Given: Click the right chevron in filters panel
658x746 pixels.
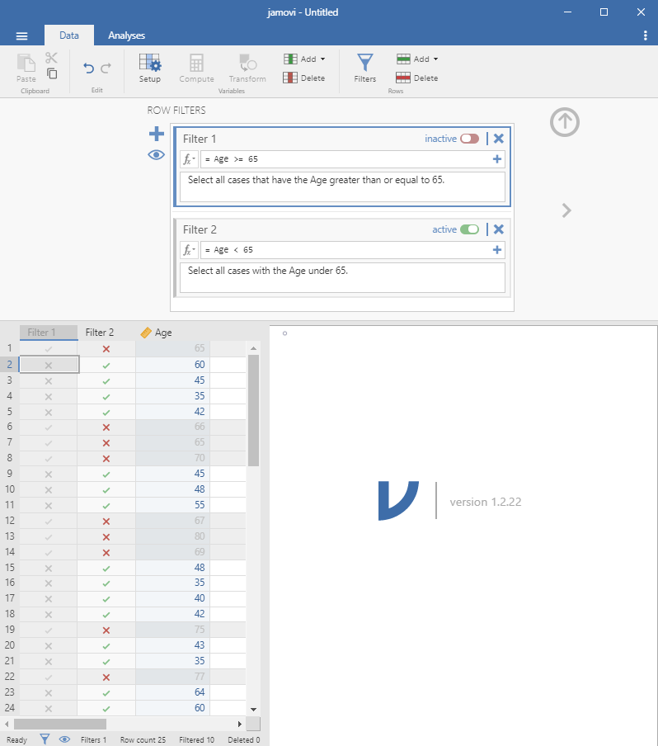Looking at the screenshot, I should coord(566,210).
